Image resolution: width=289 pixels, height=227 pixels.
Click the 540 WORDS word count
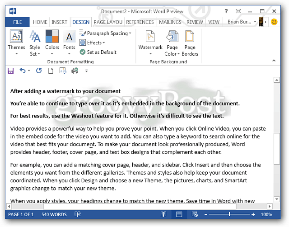pyautogui.click(x=54, y=214)
